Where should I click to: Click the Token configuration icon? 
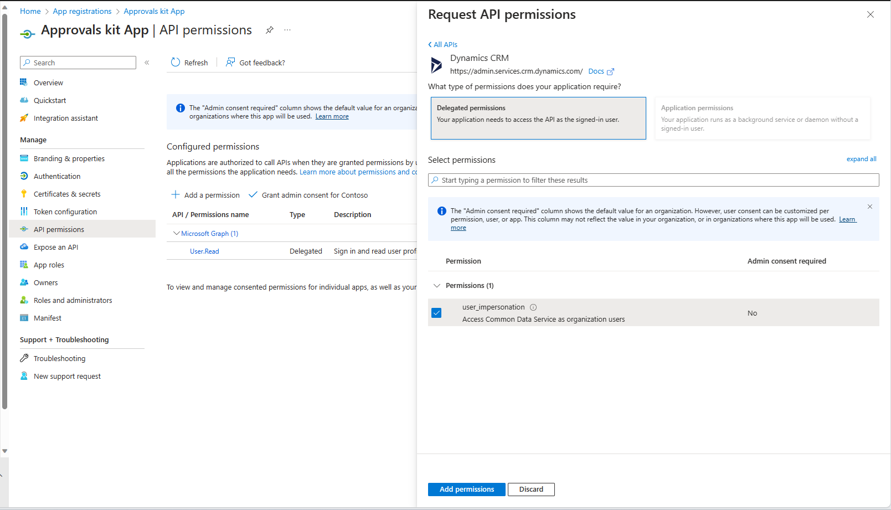click(x=24, y=212)
